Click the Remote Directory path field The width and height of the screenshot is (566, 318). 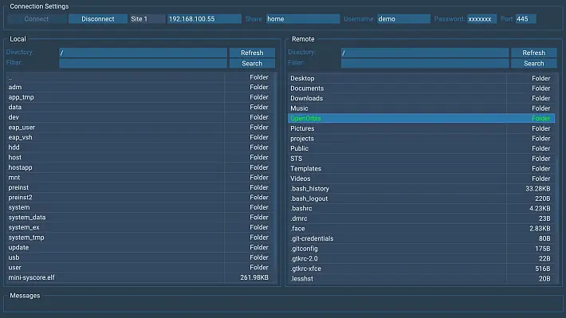tap(424, 53)
